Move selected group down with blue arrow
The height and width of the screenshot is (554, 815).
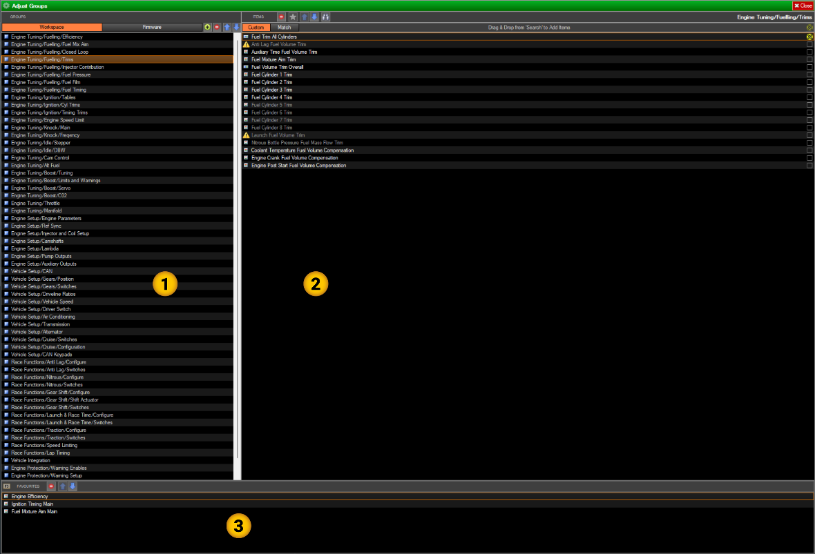pos(236,27)
